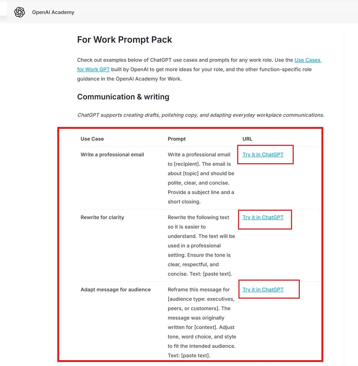Select the "Adapt message for audience" use case

(x=116, y=290)
